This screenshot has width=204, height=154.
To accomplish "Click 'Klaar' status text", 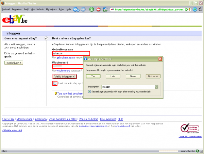I will [x=4, y=151].
